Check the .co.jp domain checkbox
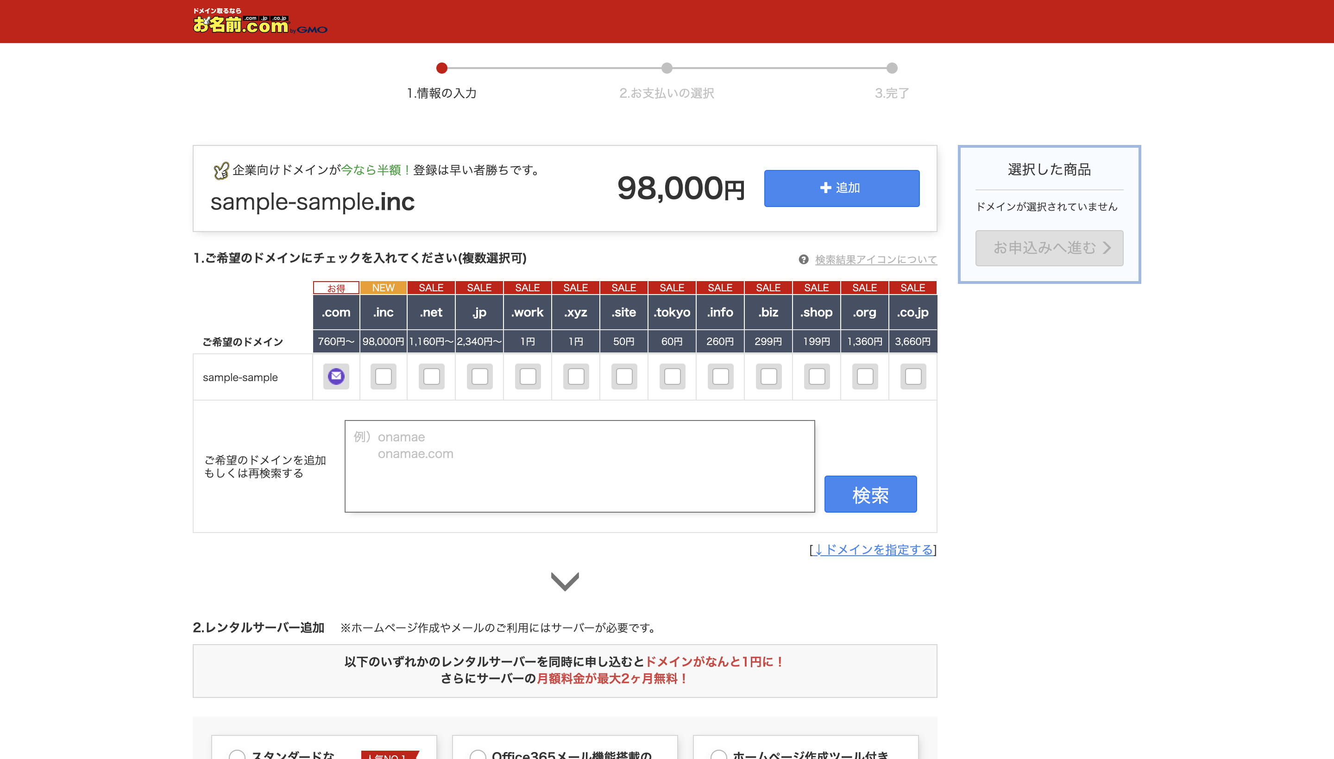The height and width of the screenshot is (759, 1334). pyautogui.click(x=913, y=376)
